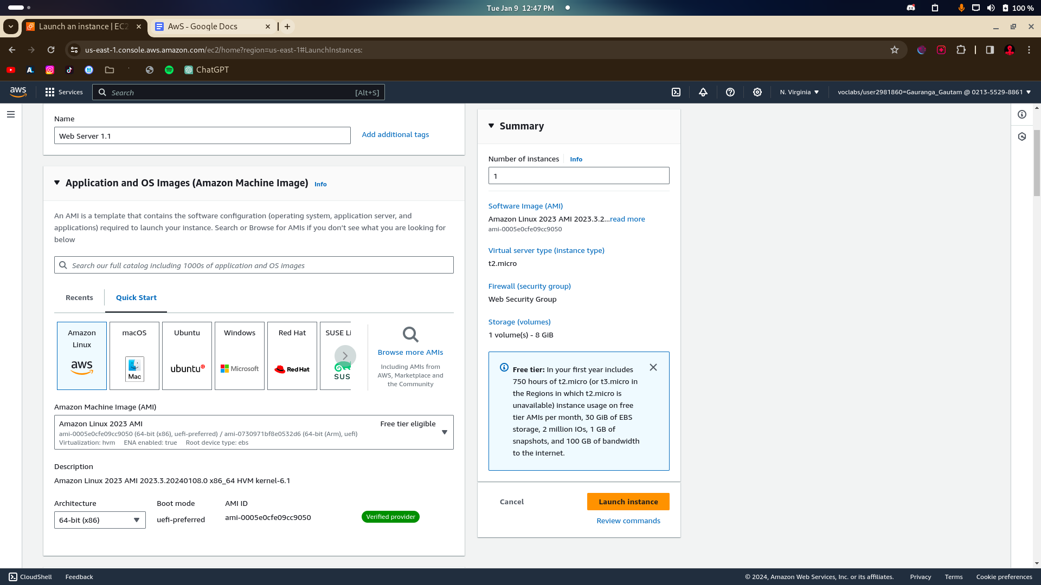Viewport: 1041px width, 585px height.
Task: Open CloudShell from the top navigation icon
Action: (x=676, y=92)
